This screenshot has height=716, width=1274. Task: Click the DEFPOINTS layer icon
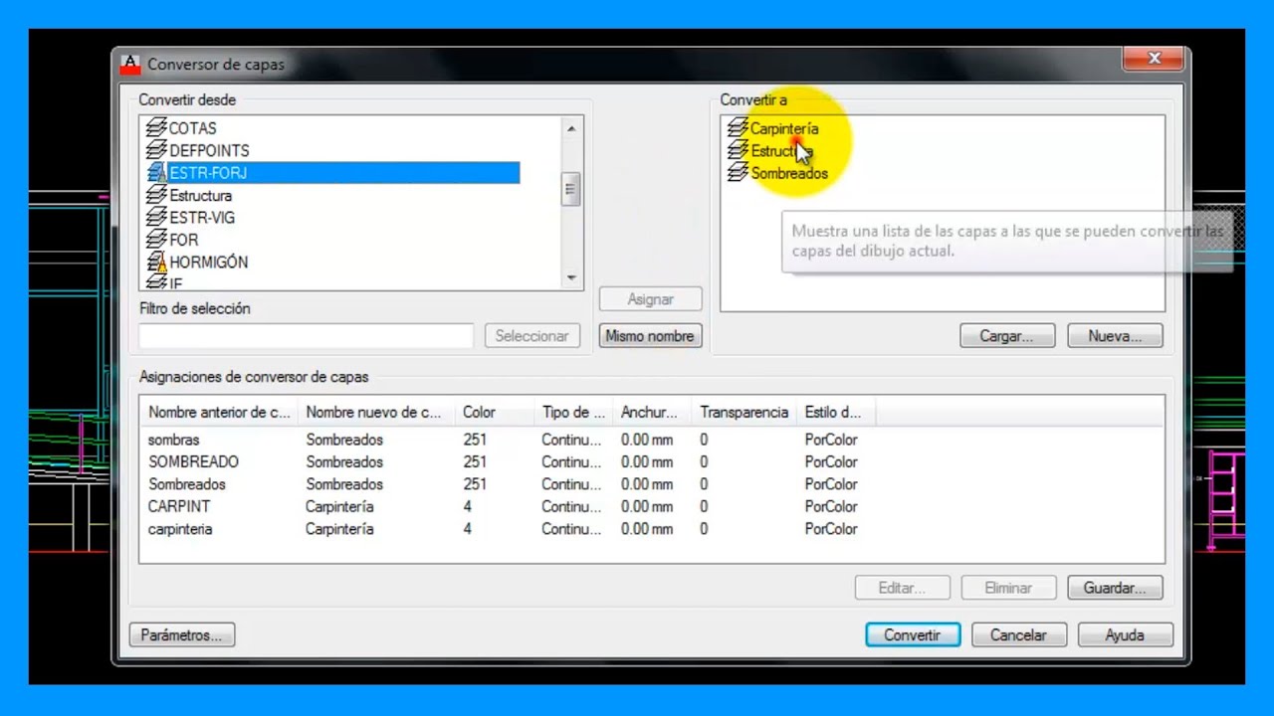(156, 150)
